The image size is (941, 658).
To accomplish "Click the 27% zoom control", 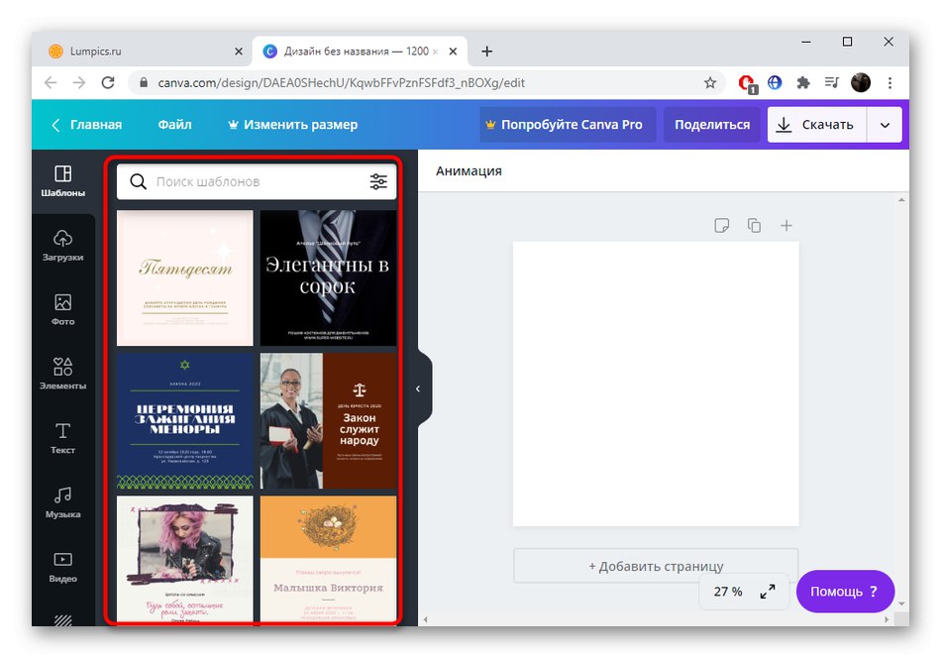I will [729, 591].
